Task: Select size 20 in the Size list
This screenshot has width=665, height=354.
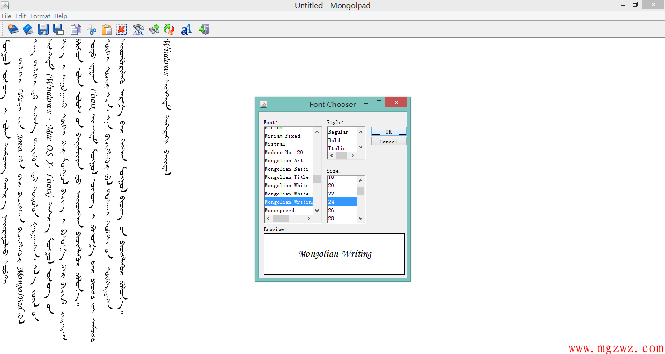Action: point(342,185)
